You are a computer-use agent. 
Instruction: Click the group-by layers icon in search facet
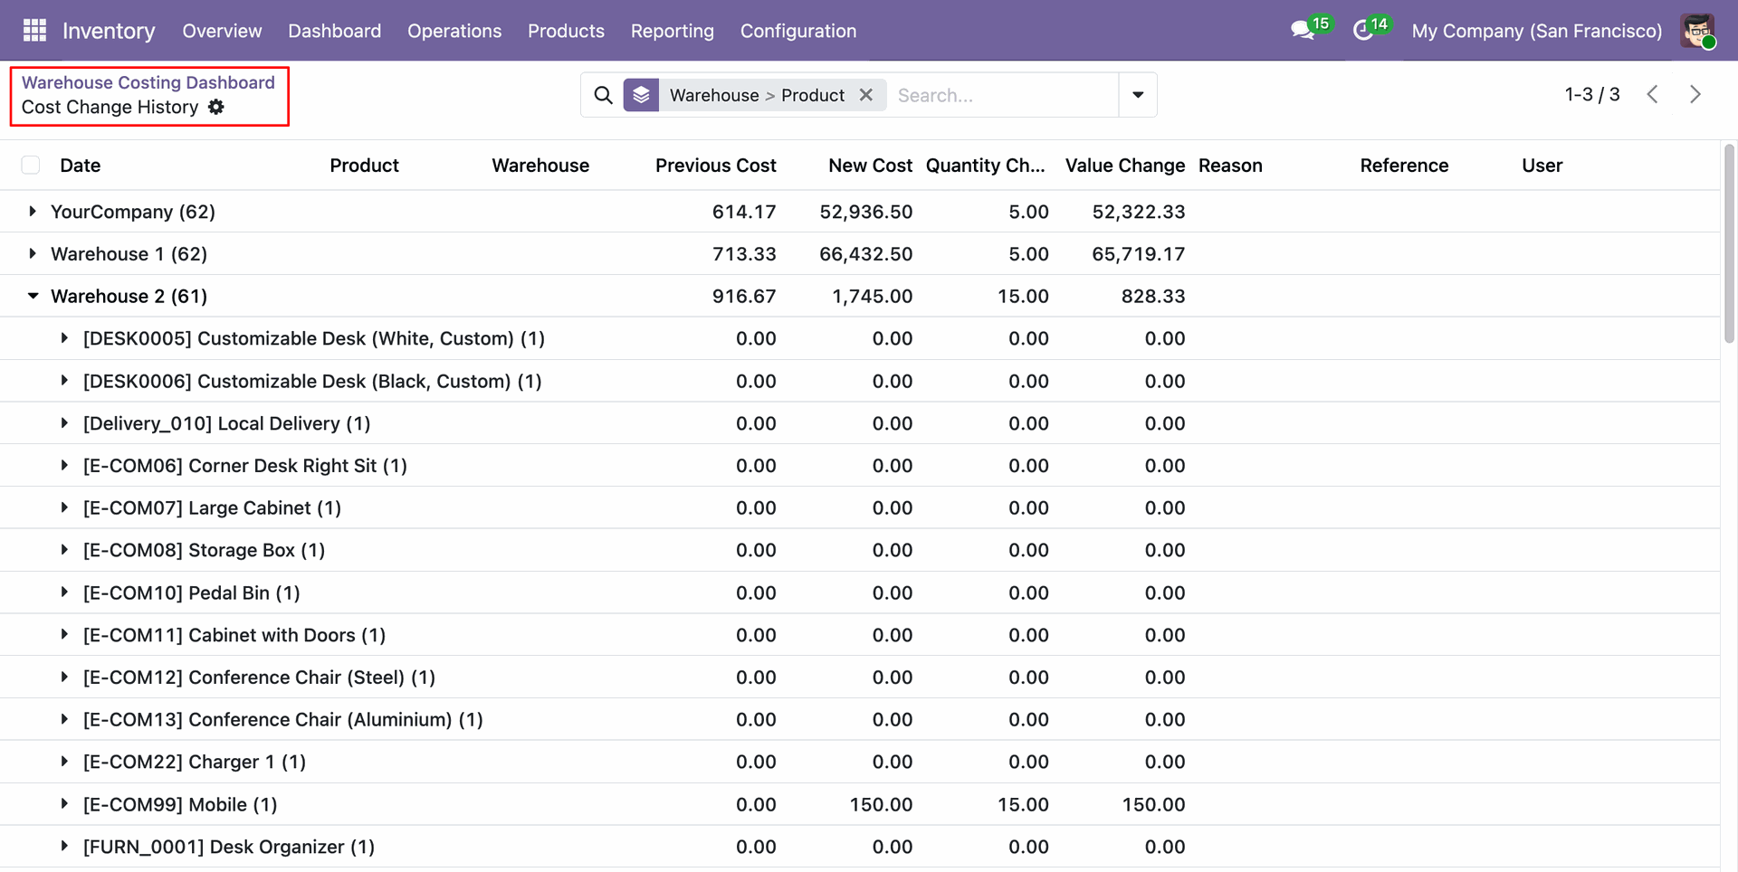[x=641, y=95]
